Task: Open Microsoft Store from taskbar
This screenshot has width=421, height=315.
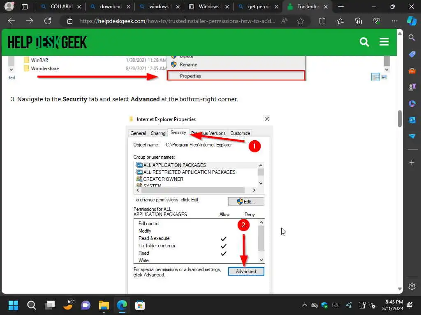Action: 140,305
